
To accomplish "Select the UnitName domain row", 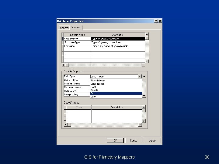I will pos(104,46).
